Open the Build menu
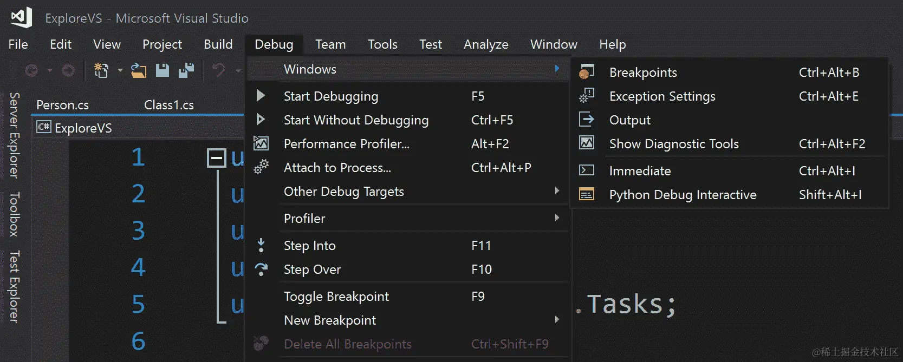 tap(218, 44)
